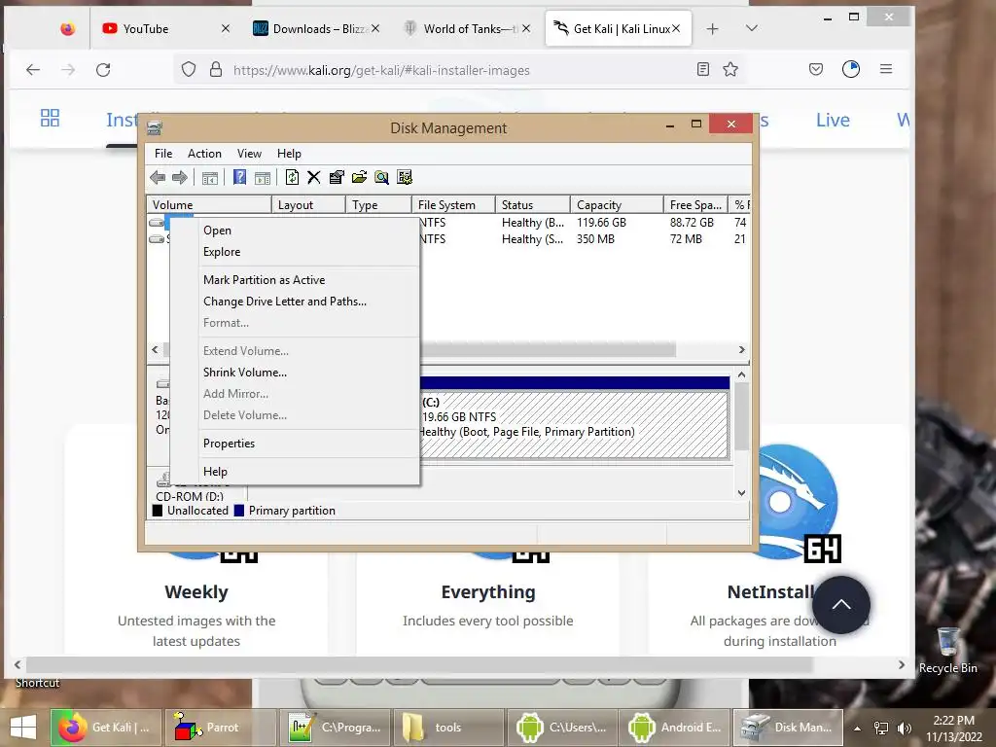
Task: Click disk pane scroll down arrow
Action: 741,493
